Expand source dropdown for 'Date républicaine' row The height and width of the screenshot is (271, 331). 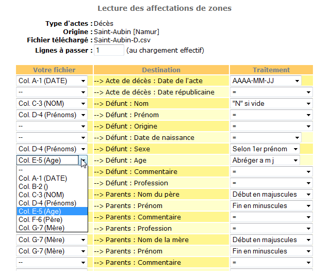pos(52,92)
